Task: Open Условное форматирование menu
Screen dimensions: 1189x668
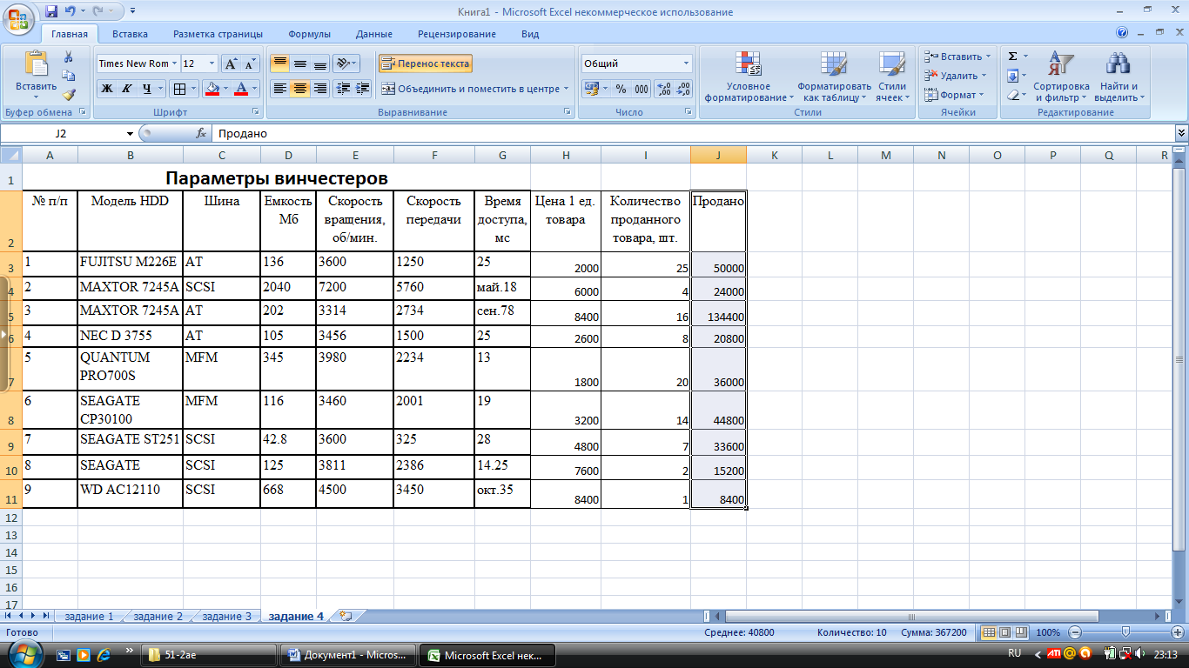Action: pyautogui.click(x=749, y=77)
